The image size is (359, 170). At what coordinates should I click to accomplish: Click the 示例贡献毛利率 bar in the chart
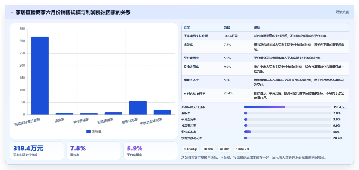[162, 112]
